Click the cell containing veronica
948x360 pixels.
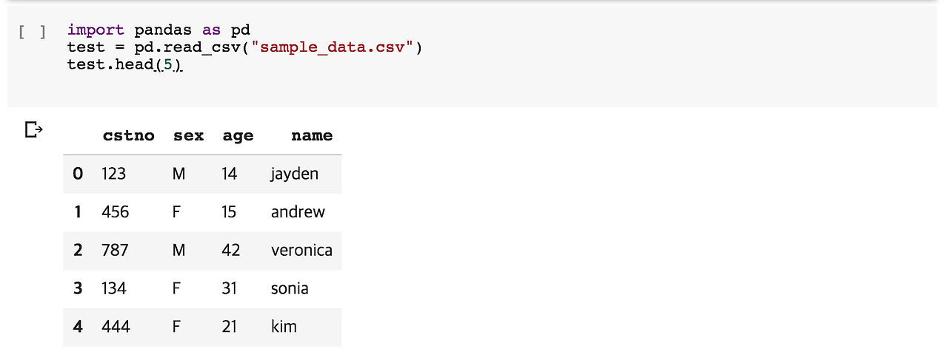[301, 251]
